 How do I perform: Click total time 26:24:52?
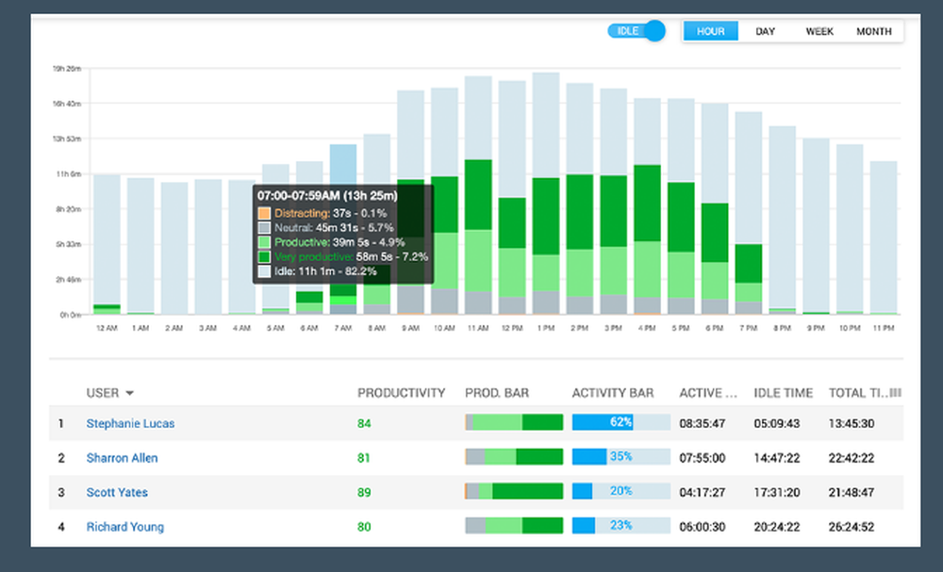click(852, 527)
